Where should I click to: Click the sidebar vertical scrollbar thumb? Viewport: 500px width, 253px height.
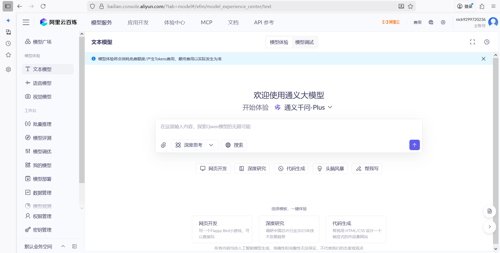[x=82, y=110]
